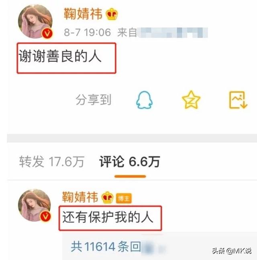Switch to 转发 17.6万 tab
257x260 pixels.
[52, 162]
